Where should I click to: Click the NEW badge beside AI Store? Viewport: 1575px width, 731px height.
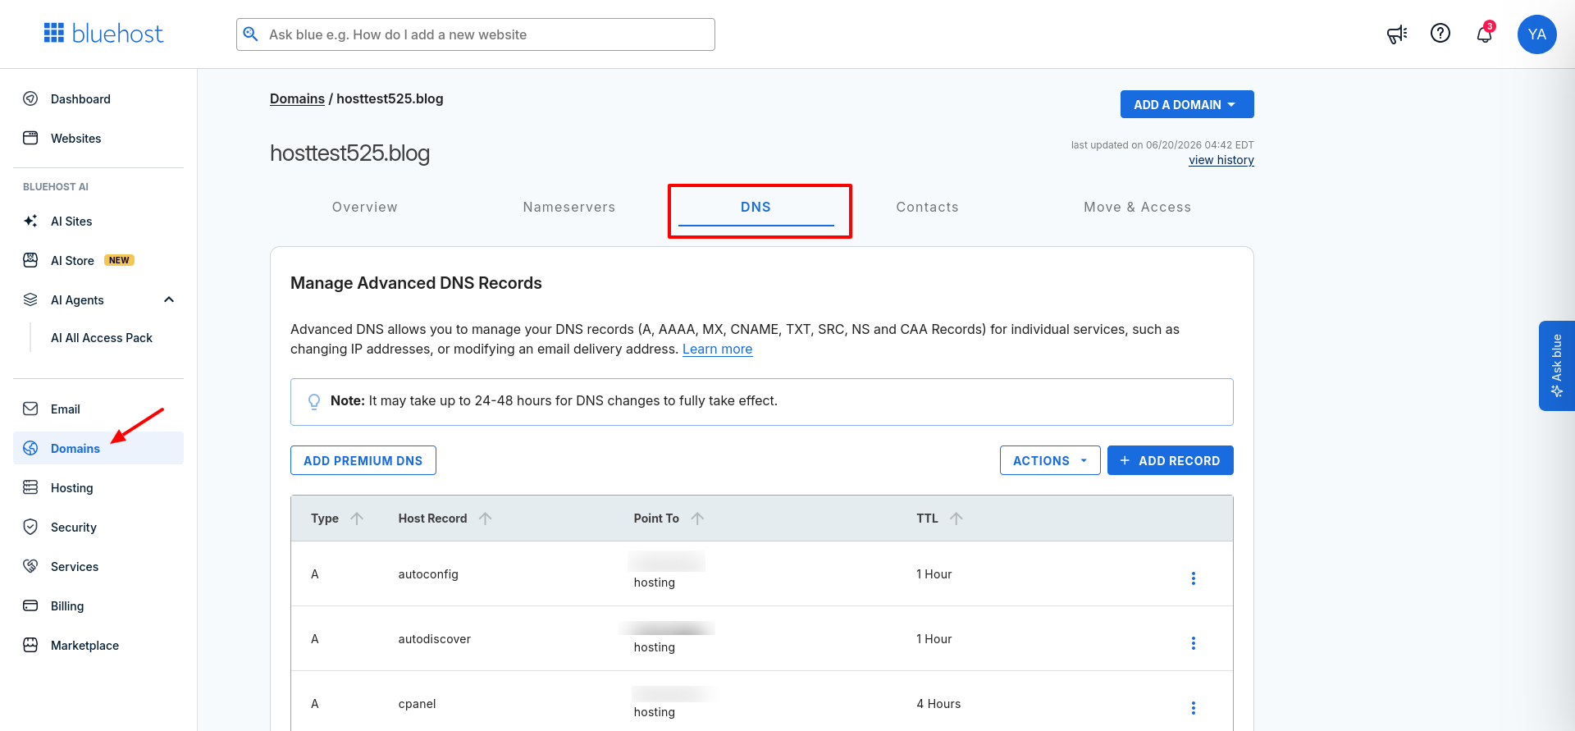click(x=119, y=260)
